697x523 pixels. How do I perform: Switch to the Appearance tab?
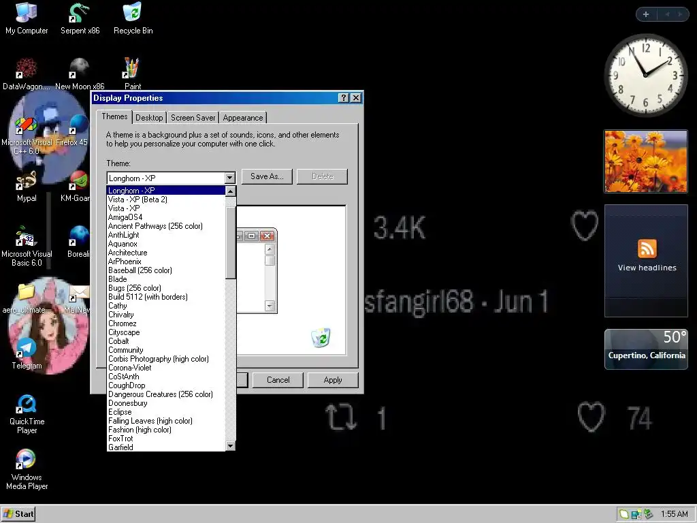[243, 118]
